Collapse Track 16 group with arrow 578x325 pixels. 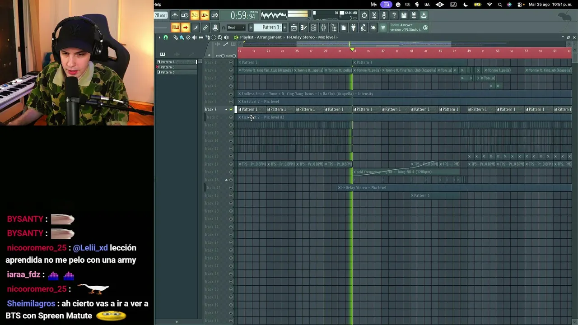click(226, 180)
